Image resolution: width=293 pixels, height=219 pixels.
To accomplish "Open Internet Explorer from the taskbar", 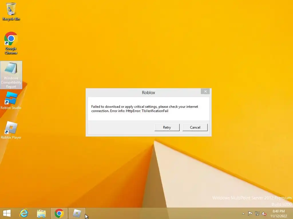I will [x=24, y=213].
